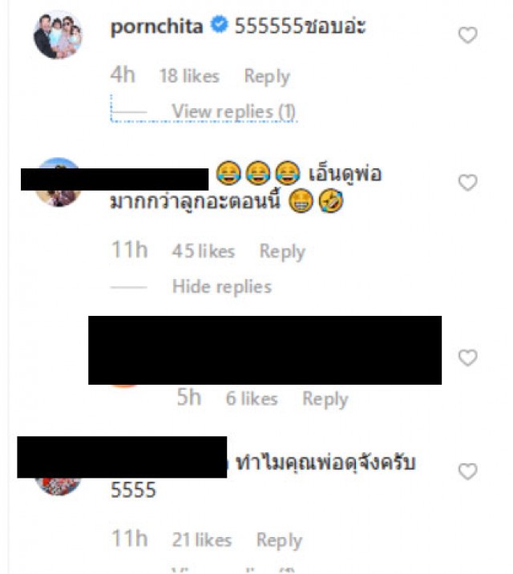Collapse the thread with Hide replies

[x=222, y=286]
